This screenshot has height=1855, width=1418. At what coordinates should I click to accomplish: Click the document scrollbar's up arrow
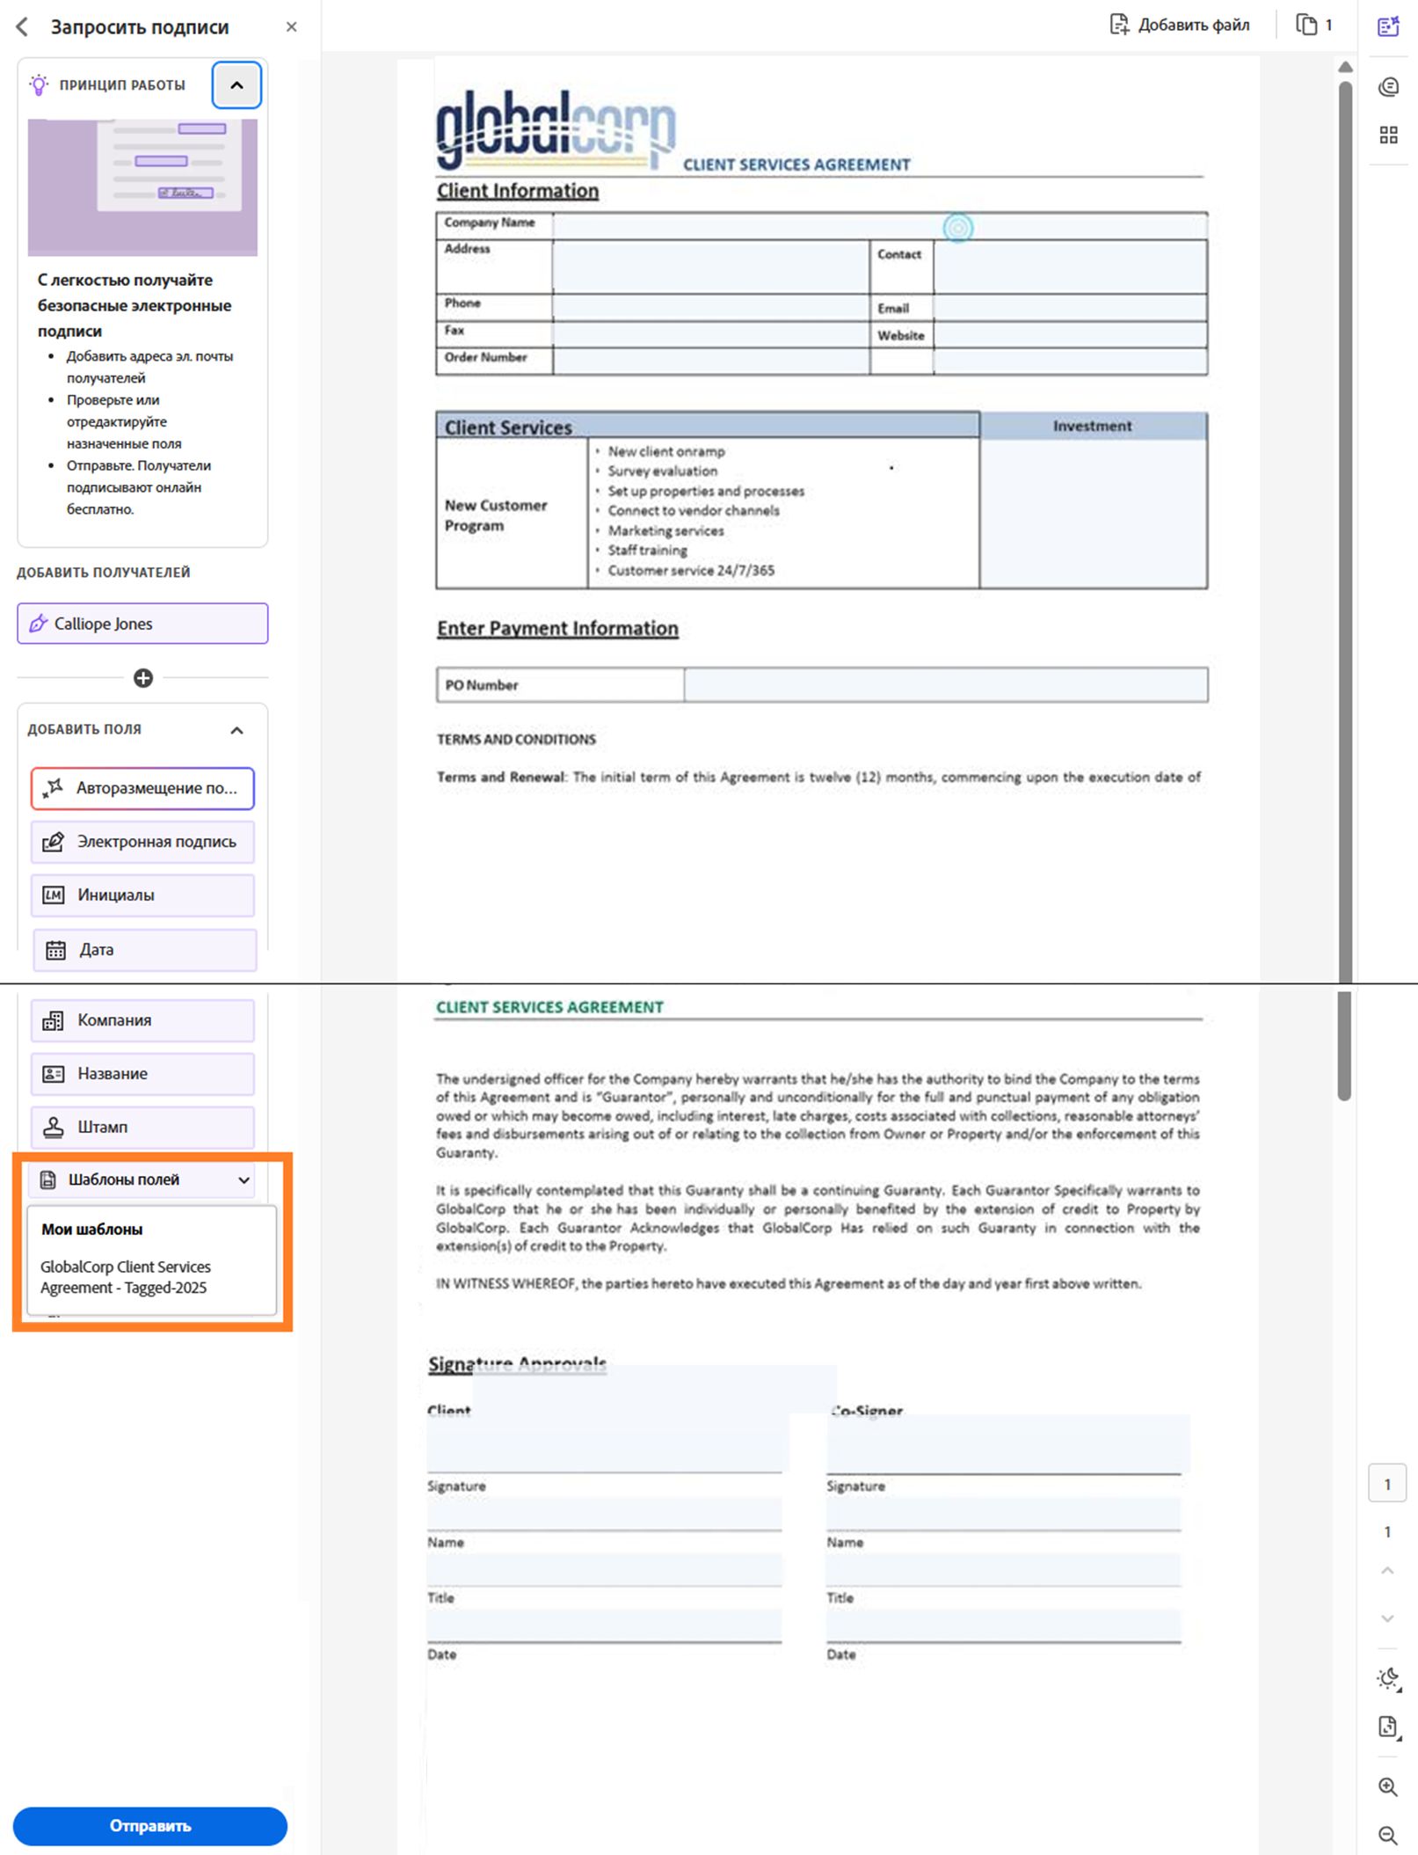[x=1345, y=68]
